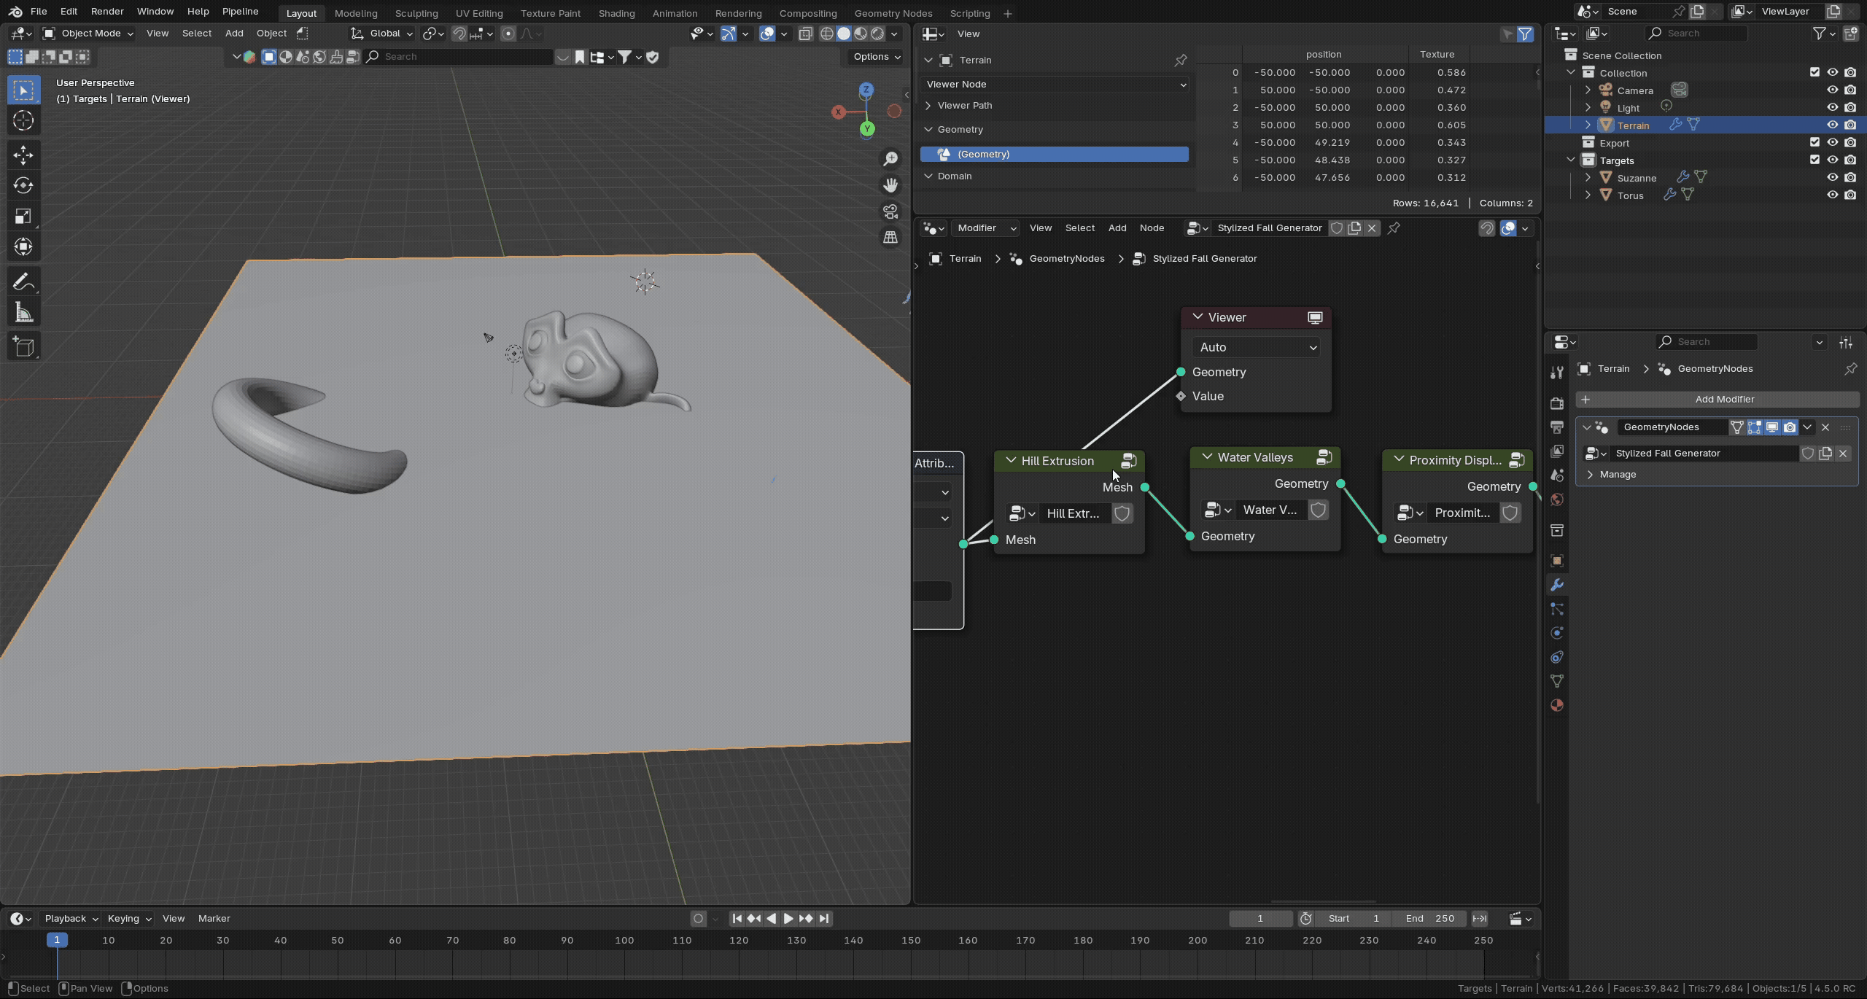Open the Viewer Node dropdown
This screenshot has width=1867, height=999.
[x=1055, y=85]
